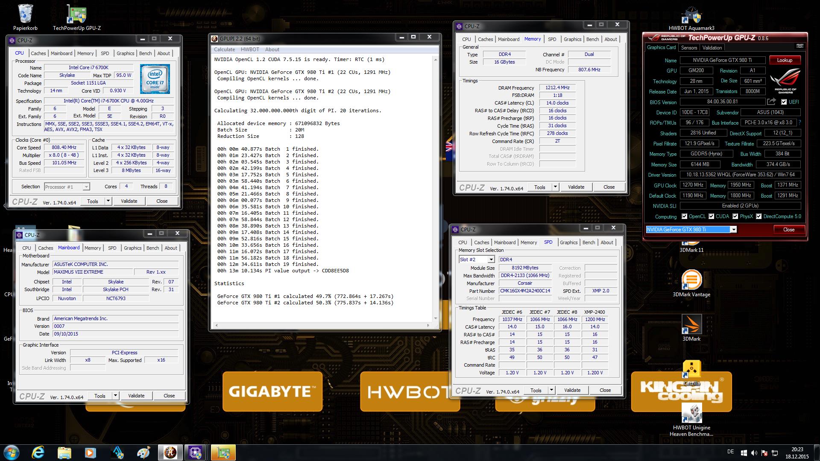Select Graphics tab in SPD CPU-Z window
Viewport: 820px width, 461px height.
coord(568,242)
